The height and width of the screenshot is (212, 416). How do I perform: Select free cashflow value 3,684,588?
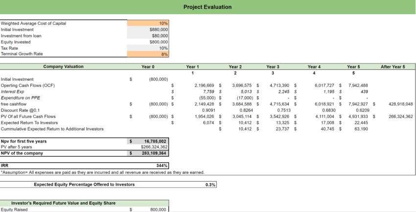[x=242, y=104]
